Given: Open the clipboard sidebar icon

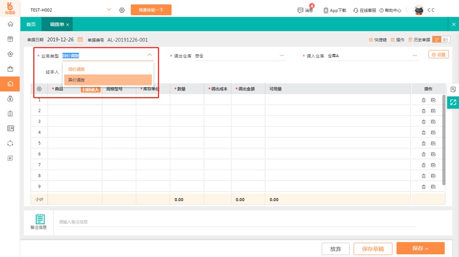Looking at the screenshot, I should 10,113.
